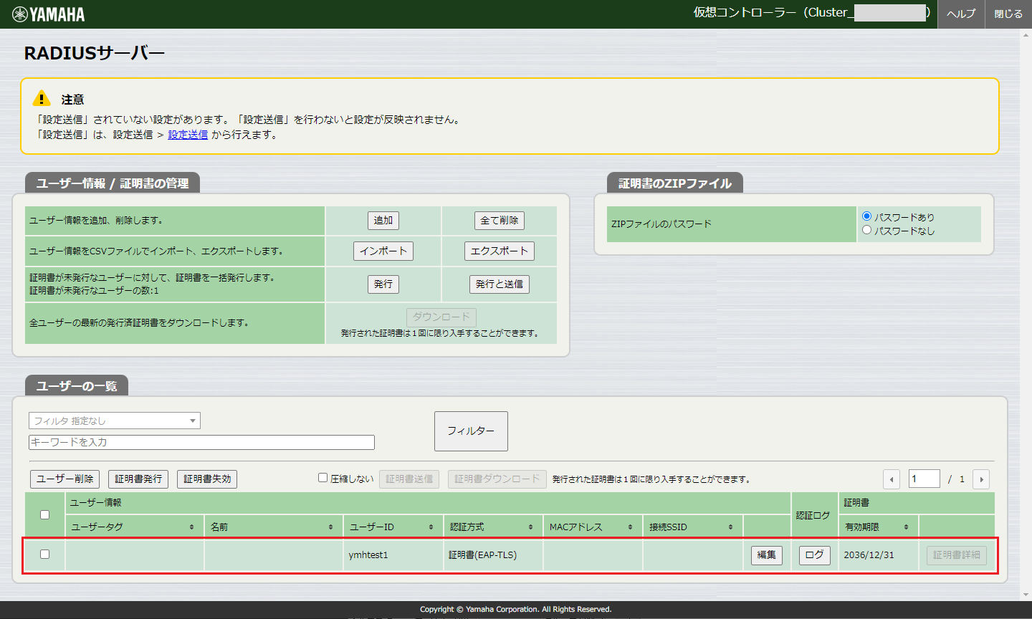The width and height of the screenshot is (1032, 619).
Task: Click 閉じる in the top bar
Action: click(x=1008, y=14)
